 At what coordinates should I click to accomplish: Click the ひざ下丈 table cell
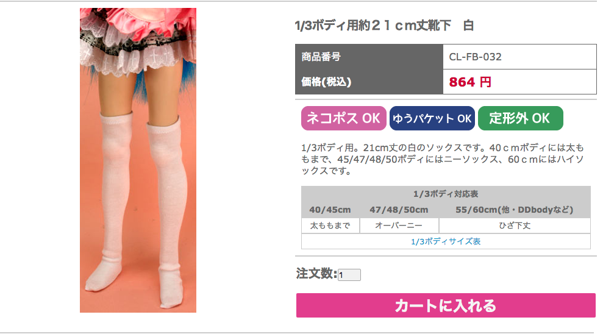[x=515, y=226]
